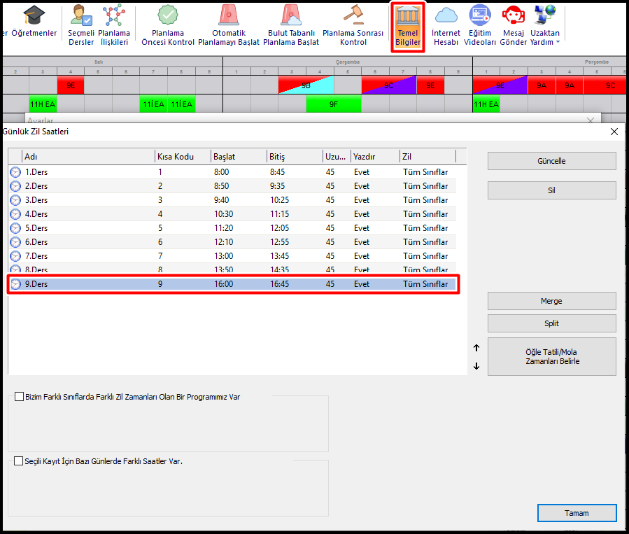Click the green 9F timetable block

[x=333, y=104]
